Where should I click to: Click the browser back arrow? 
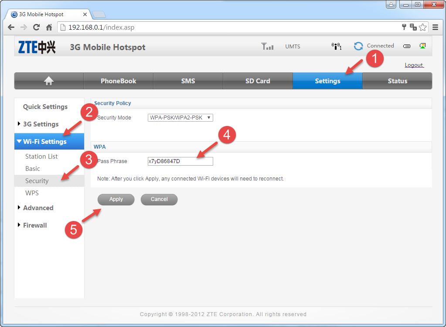(x=11, y=27)
